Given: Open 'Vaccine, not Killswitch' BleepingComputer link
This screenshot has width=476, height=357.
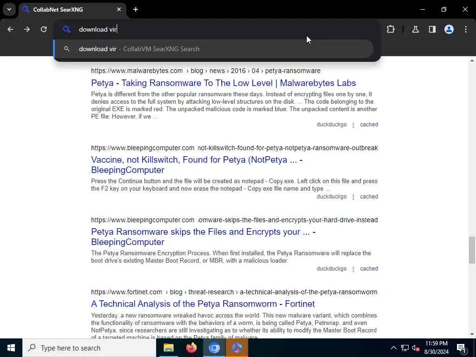Looking at the screenshot, I should point(197,165).
